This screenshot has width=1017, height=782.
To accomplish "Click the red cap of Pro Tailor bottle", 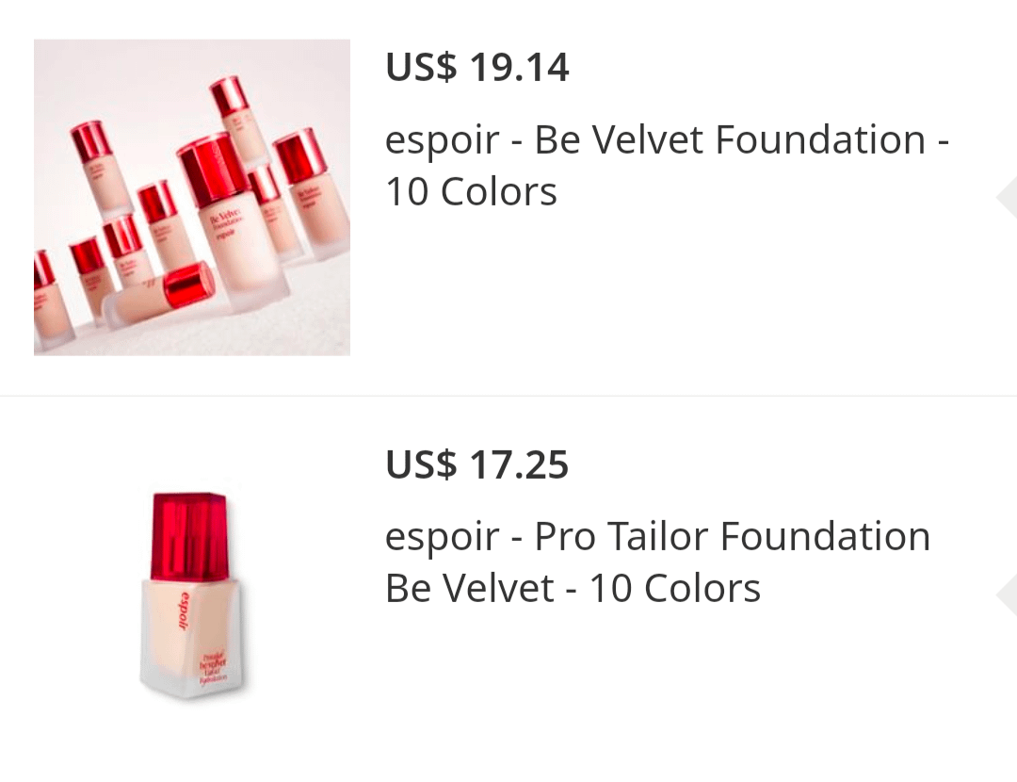I will point(189,535).
